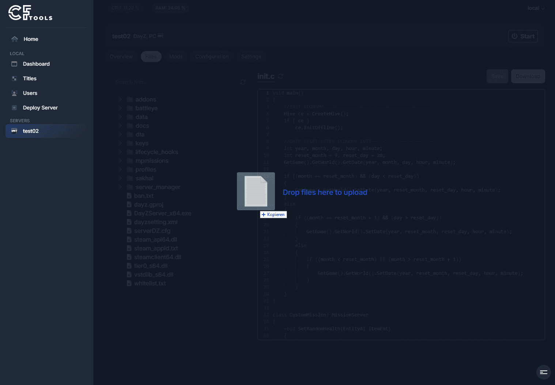Select steam_api64.dll

click(x=156, y=239)
